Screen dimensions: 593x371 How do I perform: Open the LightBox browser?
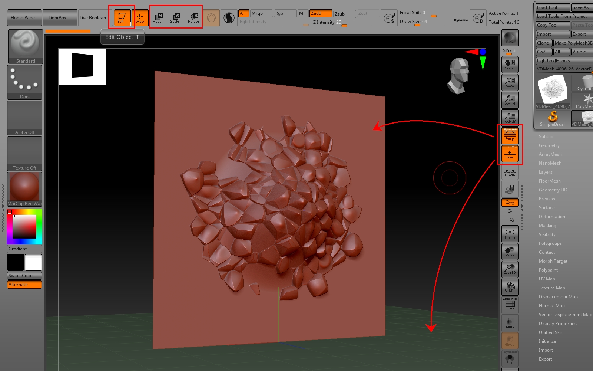(60, 17)
